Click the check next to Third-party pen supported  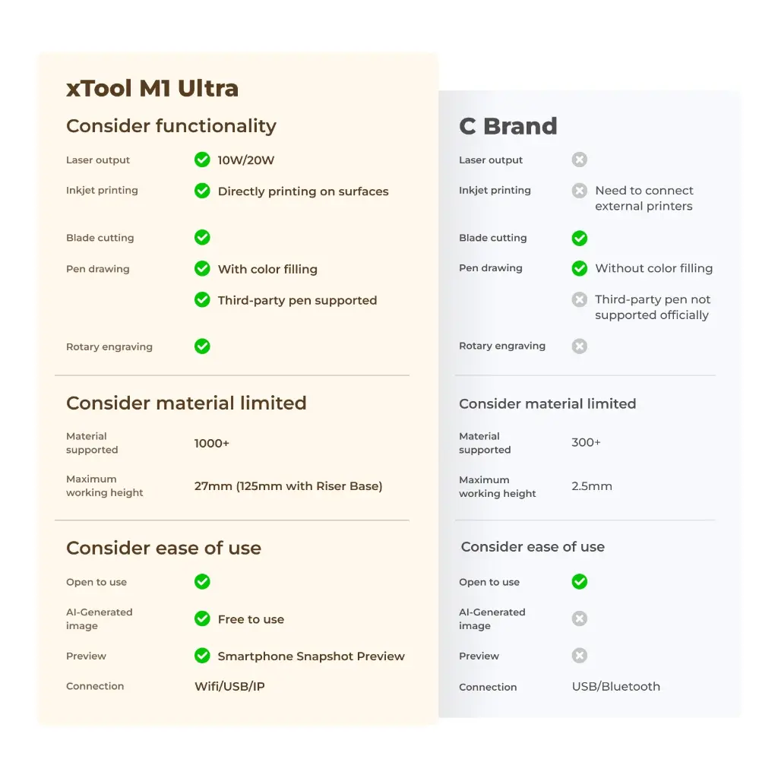[202, 299]
